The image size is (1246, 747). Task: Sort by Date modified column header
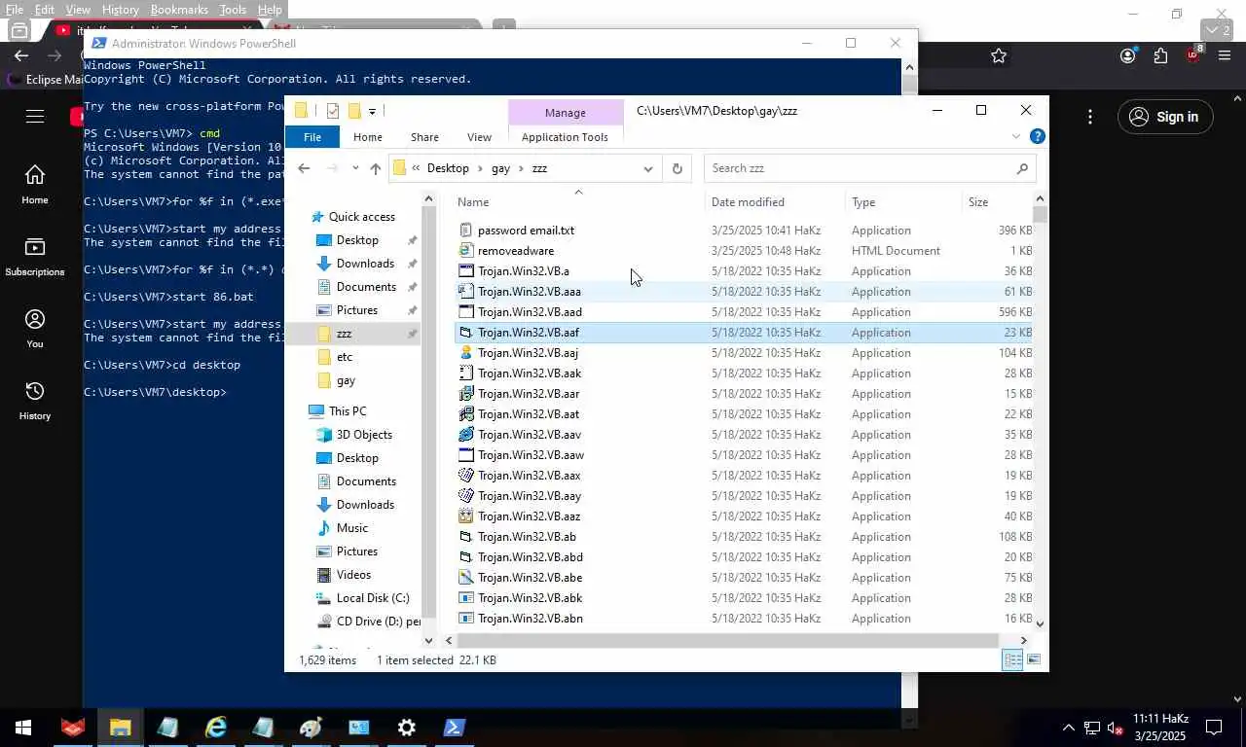(748, 202)
